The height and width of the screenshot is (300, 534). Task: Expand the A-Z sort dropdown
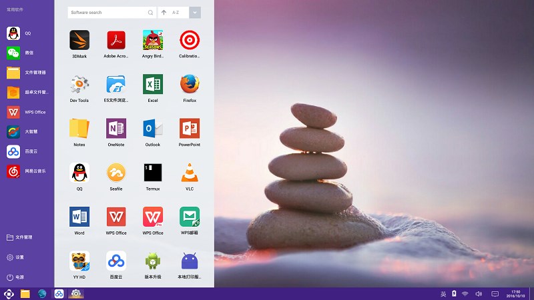tap(194, 13)
